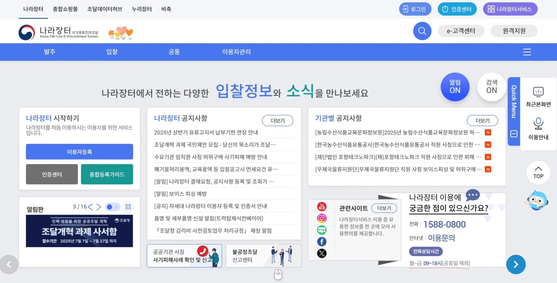
Task: Pause the 알림판 banner slideshow
Action: (116, 207)
